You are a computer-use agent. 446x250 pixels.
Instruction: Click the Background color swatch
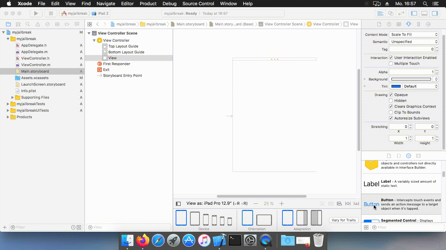point(411,79)
